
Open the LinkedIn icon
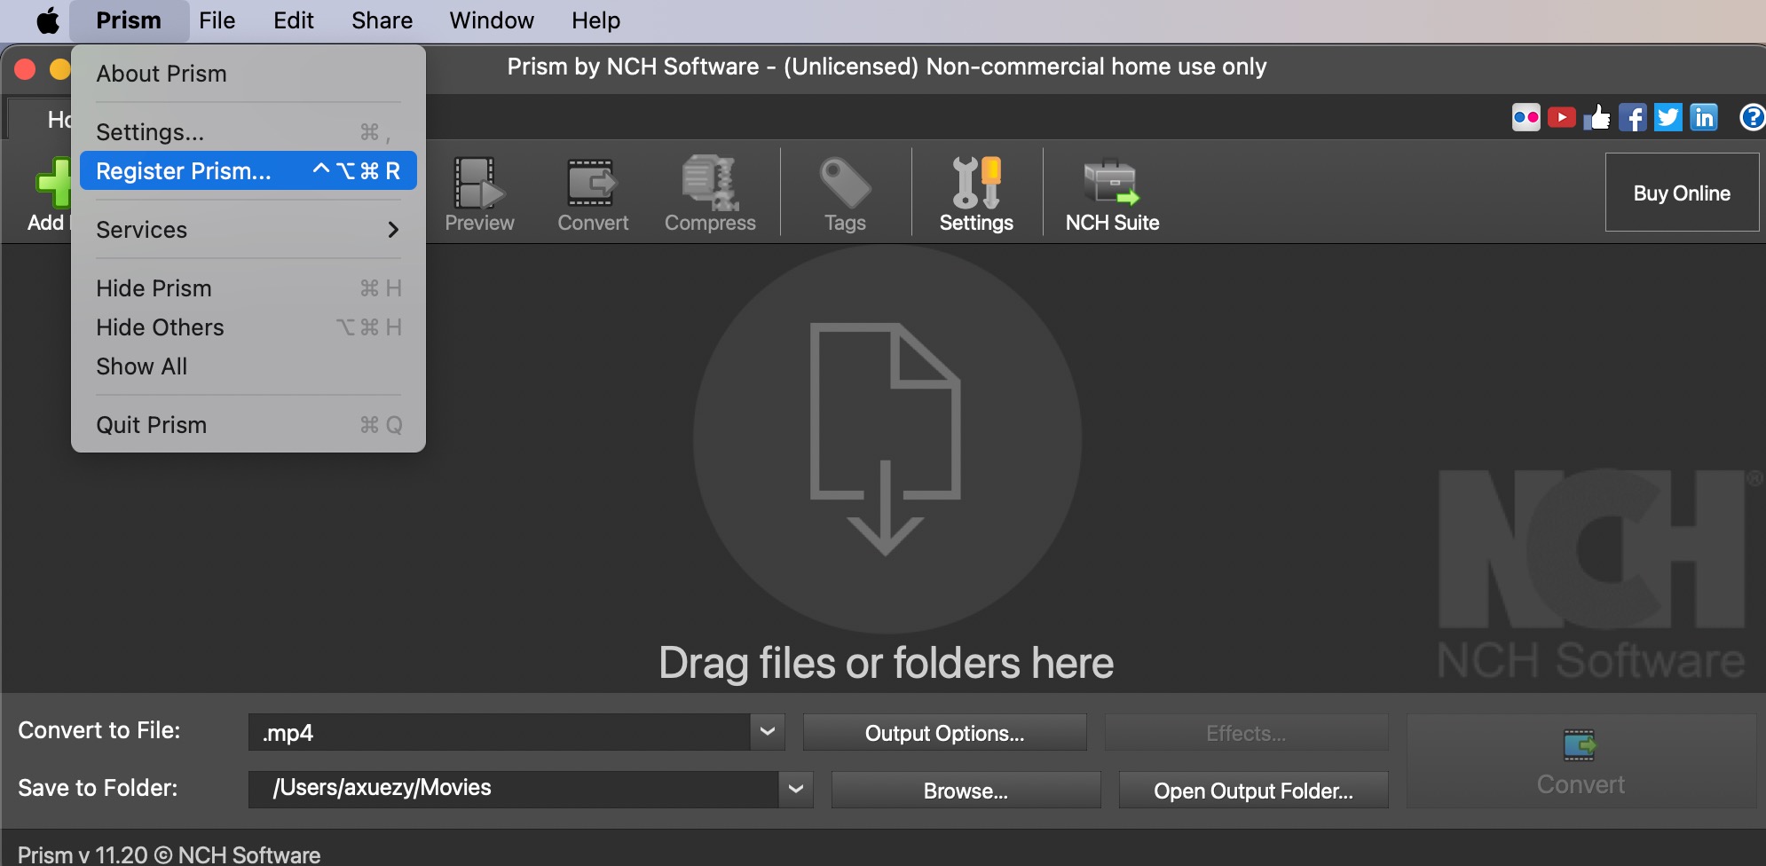(x=1703, y=117)
